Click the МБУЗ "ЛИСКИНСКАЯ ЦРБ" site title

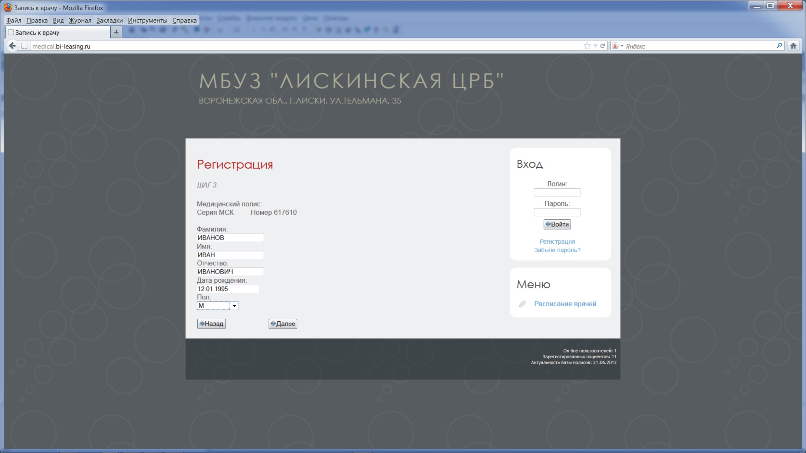point(351,81)
